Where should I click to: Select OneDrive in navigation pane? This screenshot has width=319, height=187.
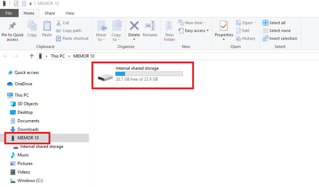point(20,84)
